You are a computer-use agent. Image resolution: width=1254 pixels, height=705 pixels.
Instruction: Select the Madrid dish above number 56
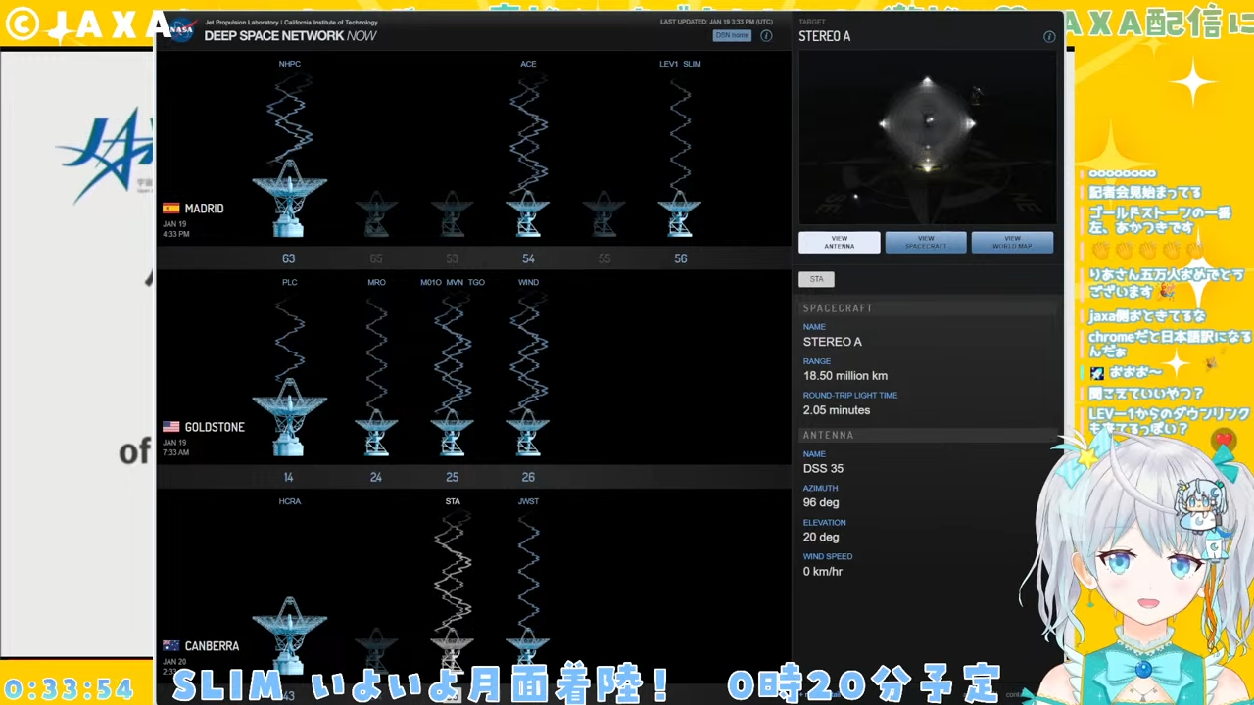tap(680, 214)
